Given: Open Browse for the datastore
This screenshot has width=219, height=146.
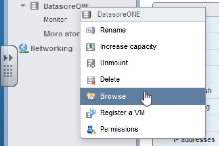Looking at the screenshot, I should click(113, 96).
